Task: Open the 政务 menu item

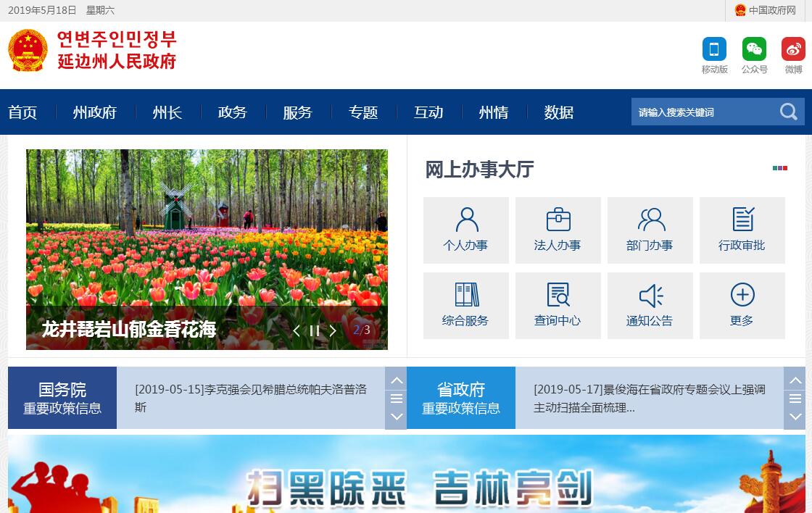Action: pyautogui.click(x=233, y=112)
